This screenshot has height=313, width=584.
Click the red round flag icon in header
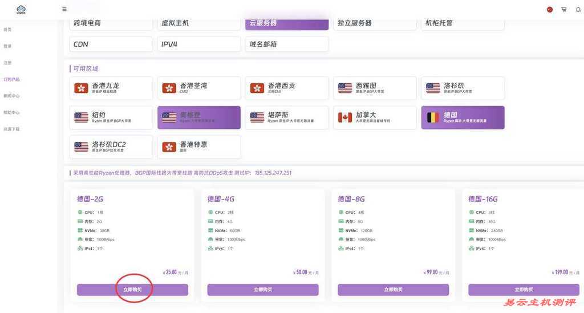[550, 10]
